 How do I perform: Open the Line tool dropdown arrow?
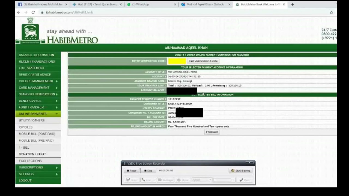pos(154,180)
